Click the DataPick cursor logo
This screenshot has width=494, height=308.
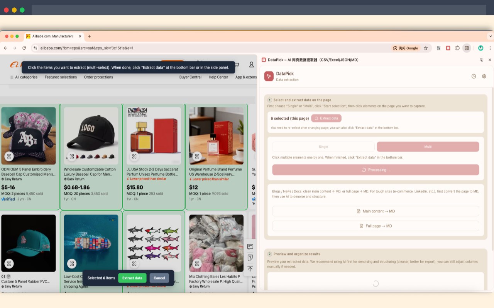(x=269, y=76)
